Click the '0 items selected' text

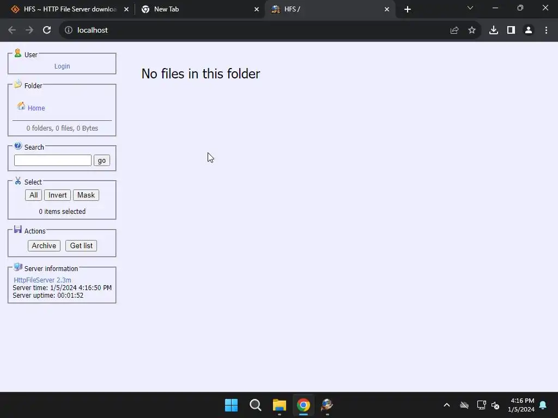62,212
